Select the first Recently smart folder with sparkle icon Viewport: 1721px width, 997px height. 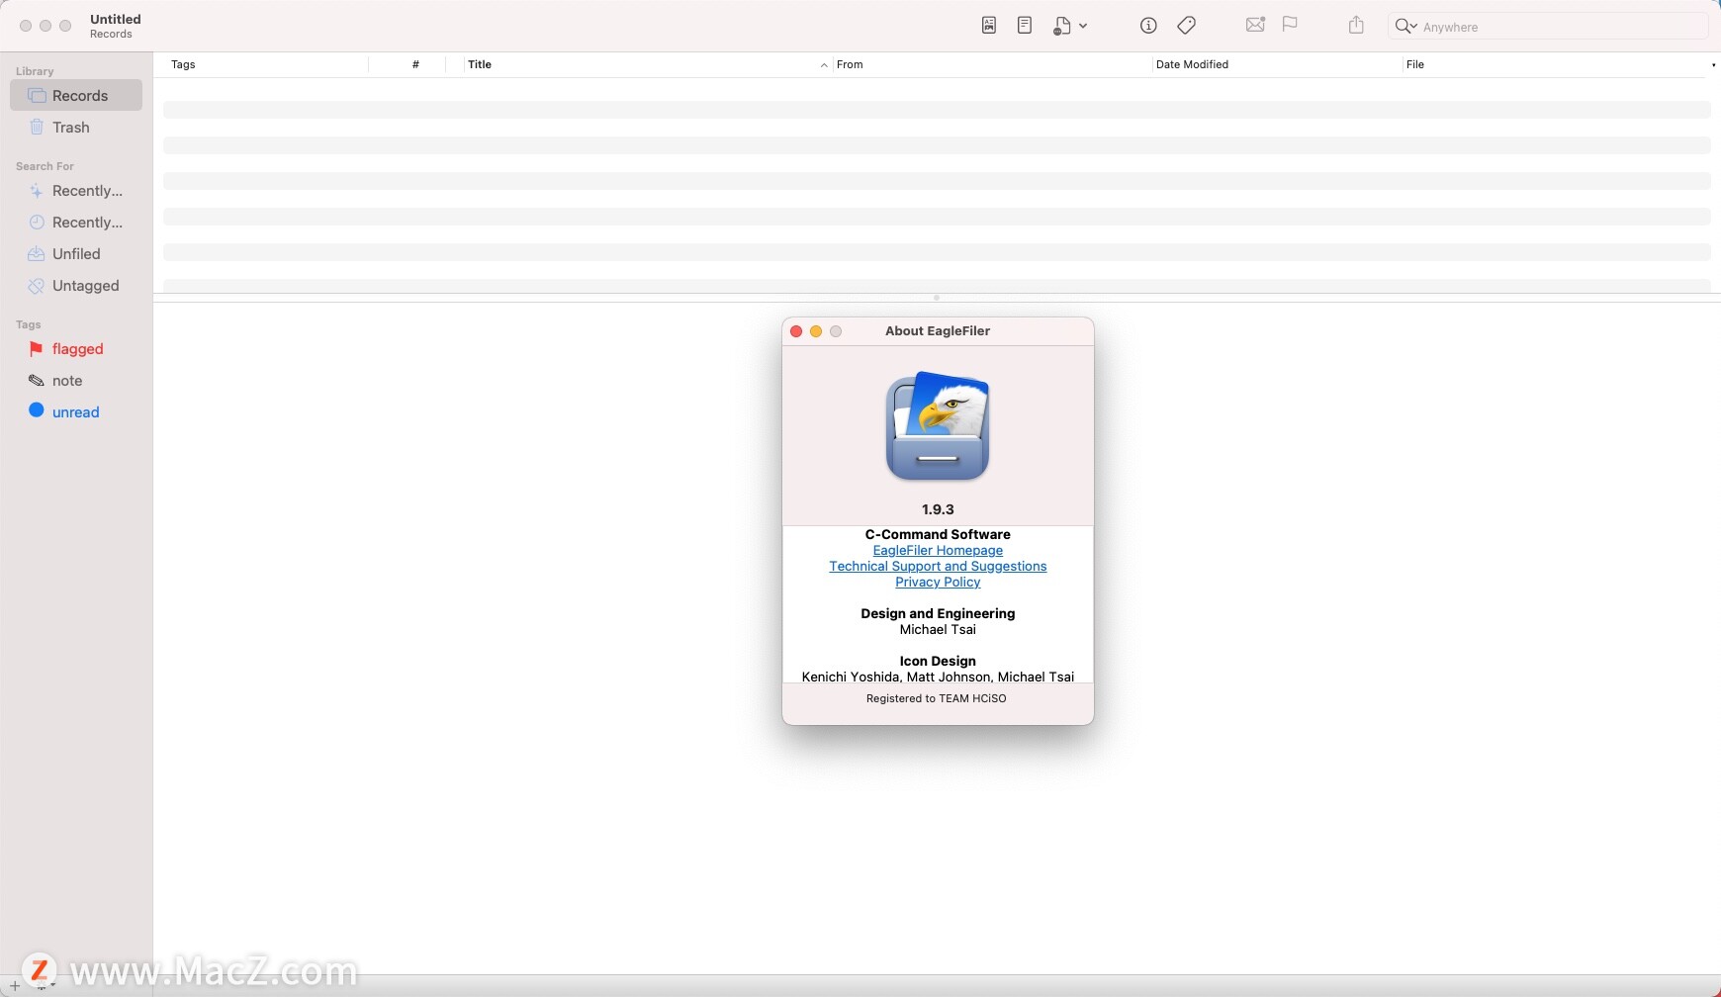pyautogui.click(x=76, y=191)
